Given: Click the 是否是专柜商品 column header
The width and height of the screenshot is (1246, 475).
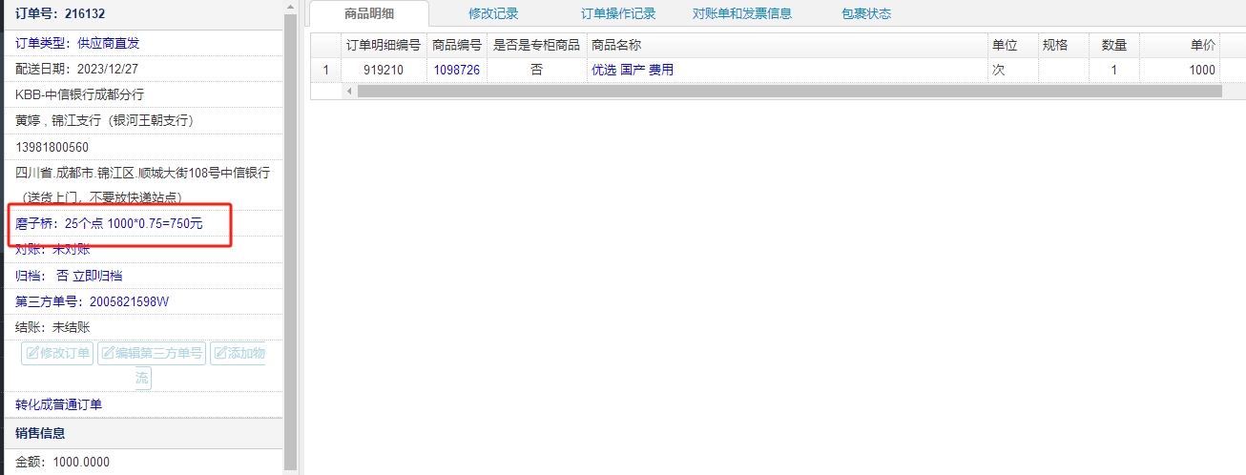Looking at the screenshot, I should click(x=536, y=45).
